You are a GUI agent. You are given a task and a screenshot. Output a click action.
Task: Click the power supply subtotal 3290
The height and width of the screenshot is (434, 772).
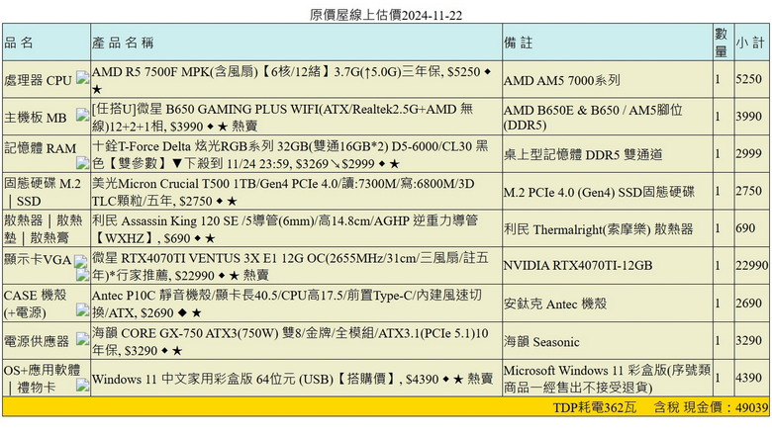tap(749, 340)
